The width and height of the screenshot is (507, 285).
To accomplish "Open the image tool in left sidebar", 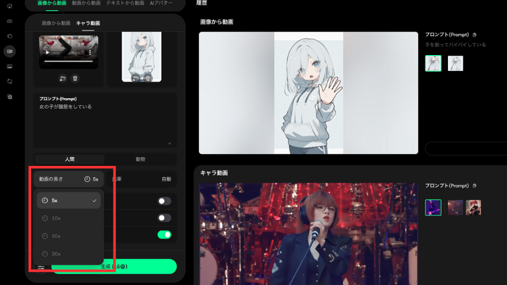I will click(x=10, y=66).
